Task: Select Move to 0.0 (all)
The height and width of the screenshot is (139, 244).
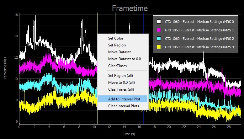Action: click(x=122, y=83)
